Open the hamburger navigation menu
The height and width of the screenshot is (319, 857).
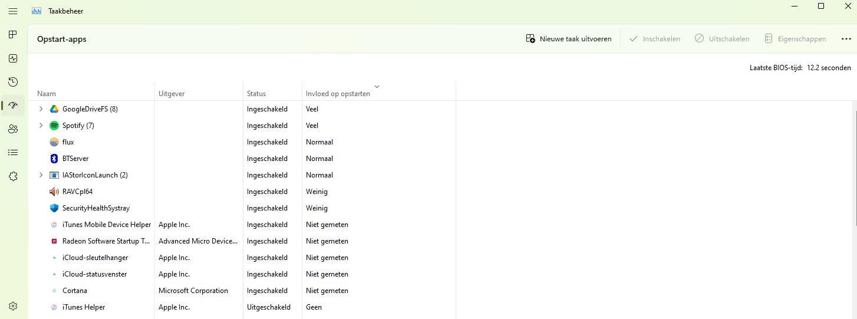pyautogui.click(x=13, y=11)
